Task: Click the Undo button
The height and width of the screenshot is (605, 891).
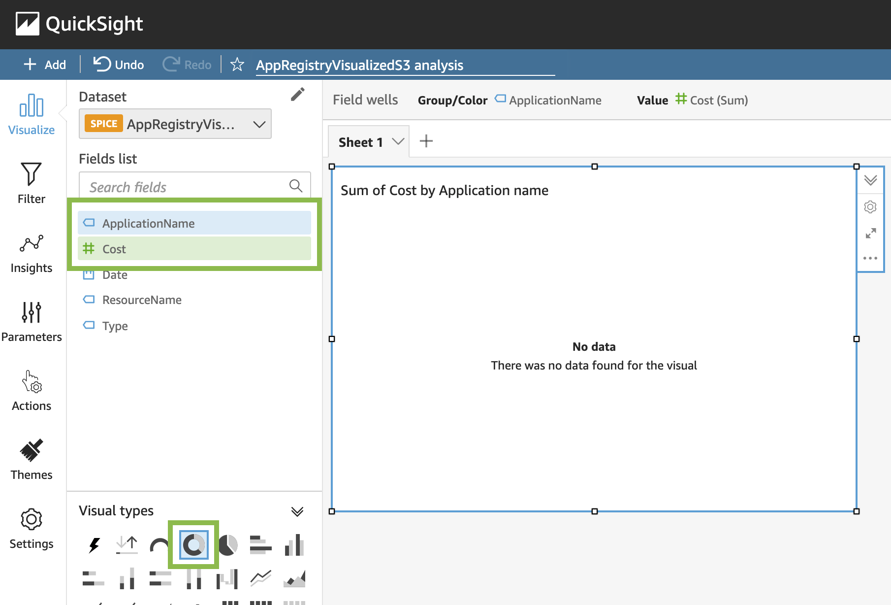Action: pos(118,64)
